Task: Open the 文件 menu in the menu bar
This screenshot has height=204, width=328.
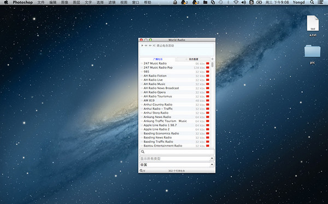Action: click(41, 2)
